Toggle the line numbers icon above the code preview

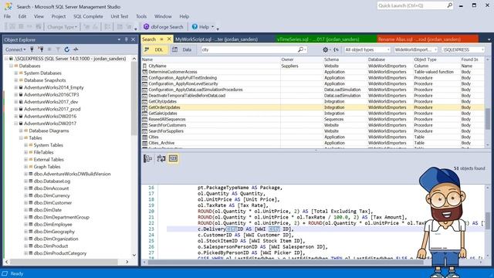click(x=173, y=158)
